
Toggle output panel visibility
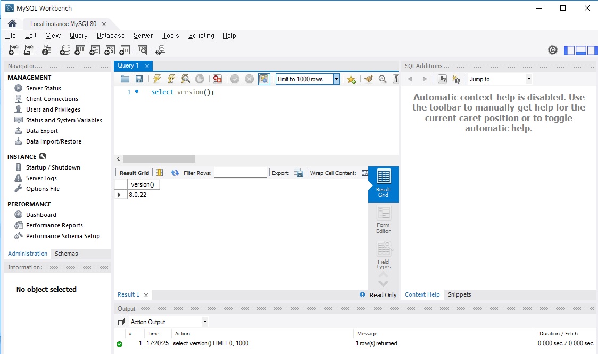[x=581, y=50]
